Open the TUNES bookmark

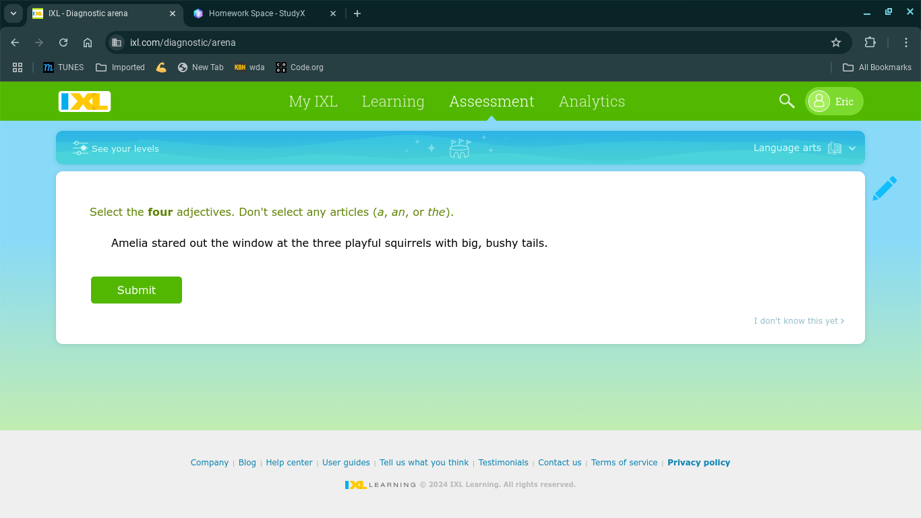(x=63, y=67)
